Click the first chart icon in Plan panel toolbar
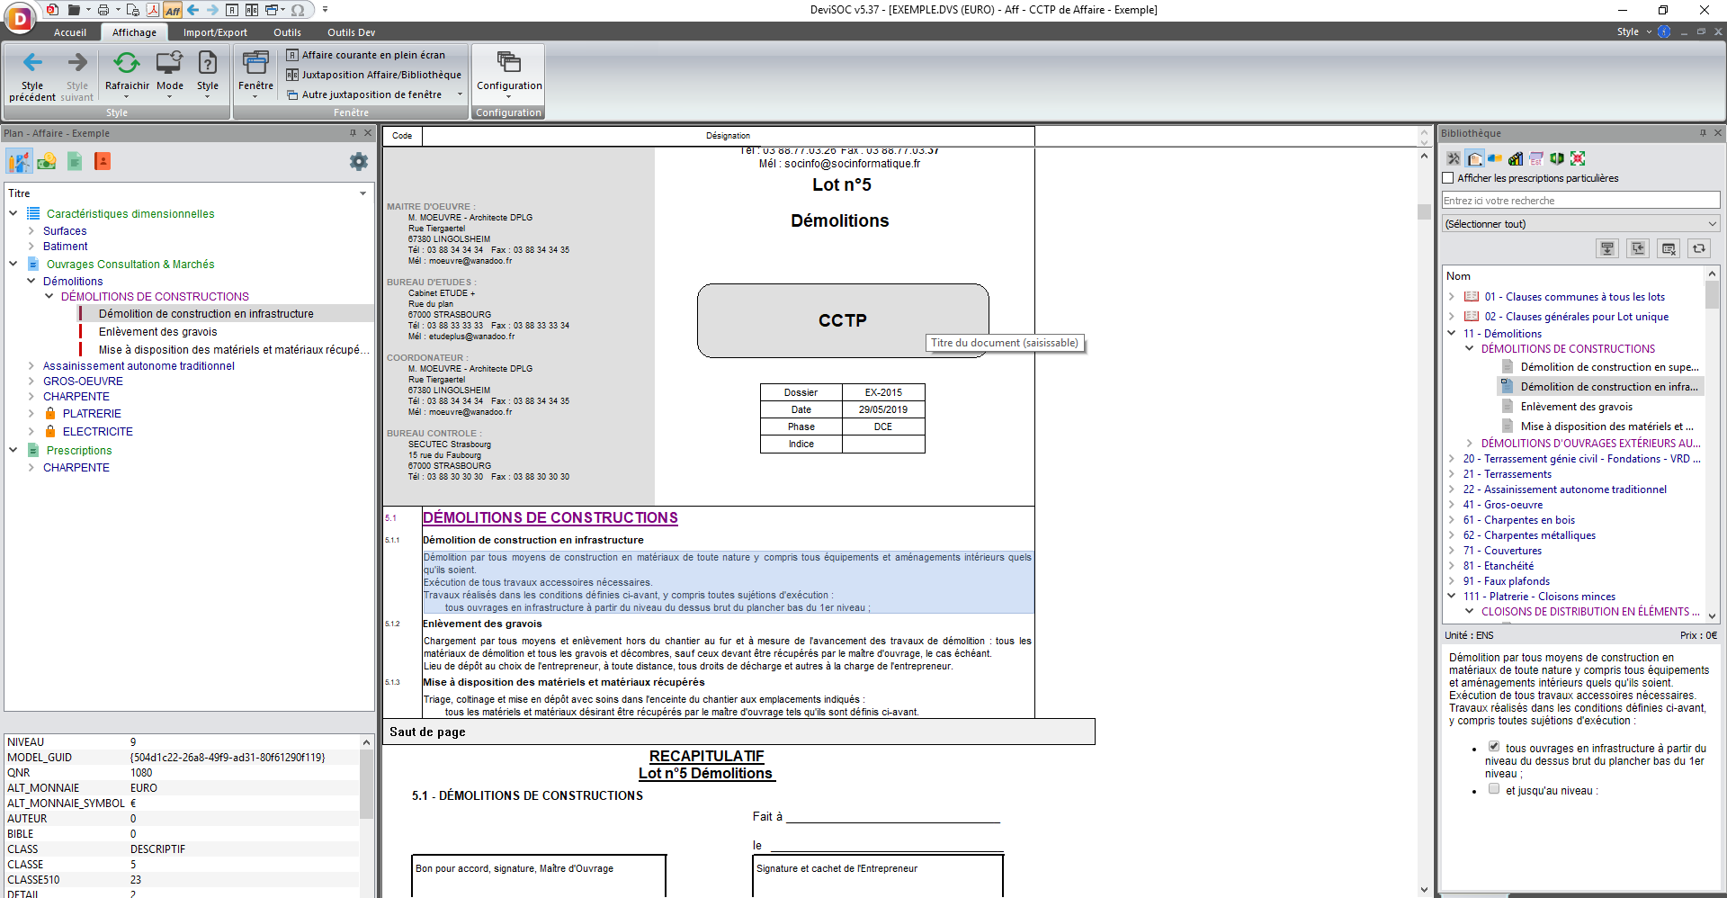Image resolution: width=1727 pixels, height=898 pixels. (20, 161)
